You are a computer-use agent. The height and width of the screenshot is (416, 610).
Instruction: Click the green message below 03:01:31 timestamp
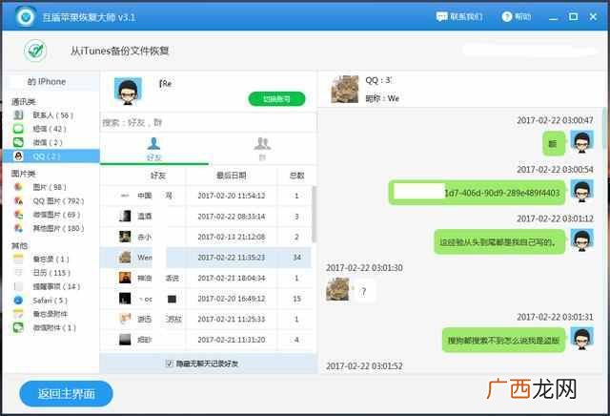click(x=503, y=341)
